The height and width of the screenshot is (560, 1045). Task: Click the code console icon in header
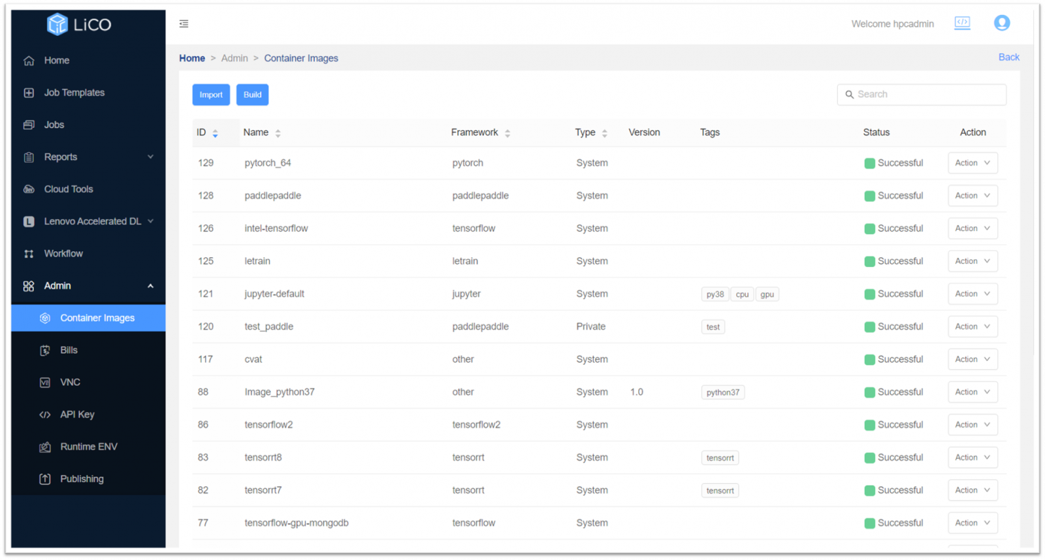point(962,23)
